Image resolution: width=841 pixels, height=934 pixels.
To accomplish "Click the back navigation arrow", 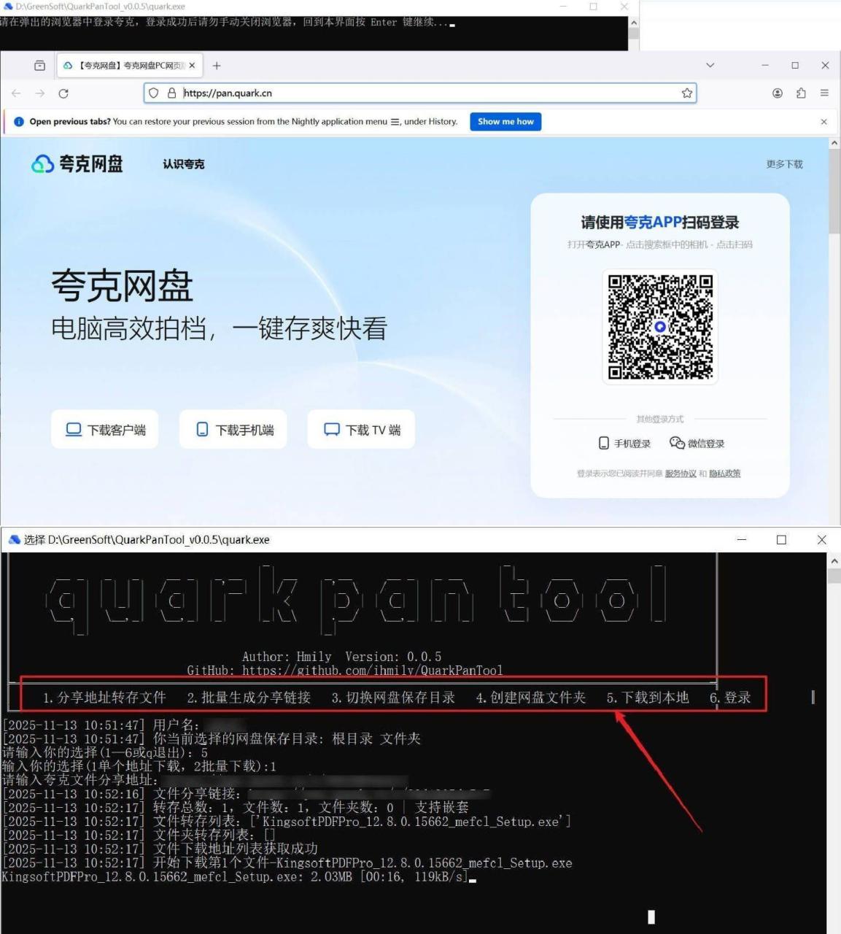I will coord(16,93).
